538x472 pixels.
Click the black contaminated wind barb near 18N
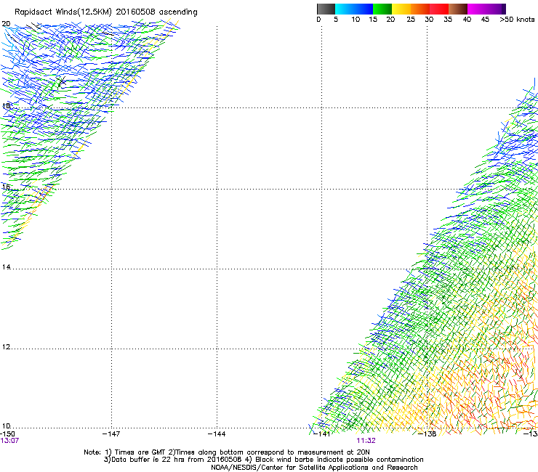click(x=61, y=81)
